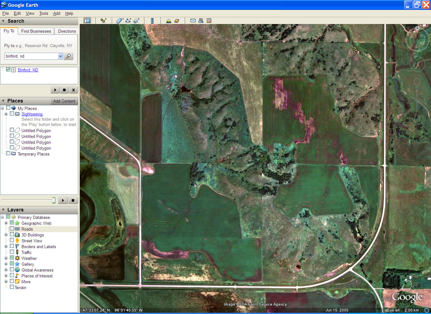Check the first Untitled Polygon checkbox
The image size is (431, 314).
12,130
